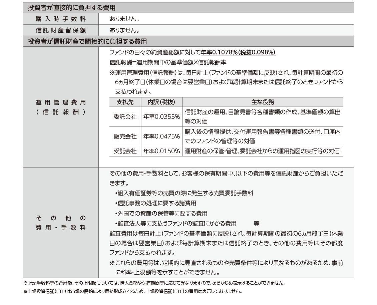This screenshot has height=305, width=377.
Task: Click the 売買委託手数料 bullet line
Action: (x=184, y=193)
